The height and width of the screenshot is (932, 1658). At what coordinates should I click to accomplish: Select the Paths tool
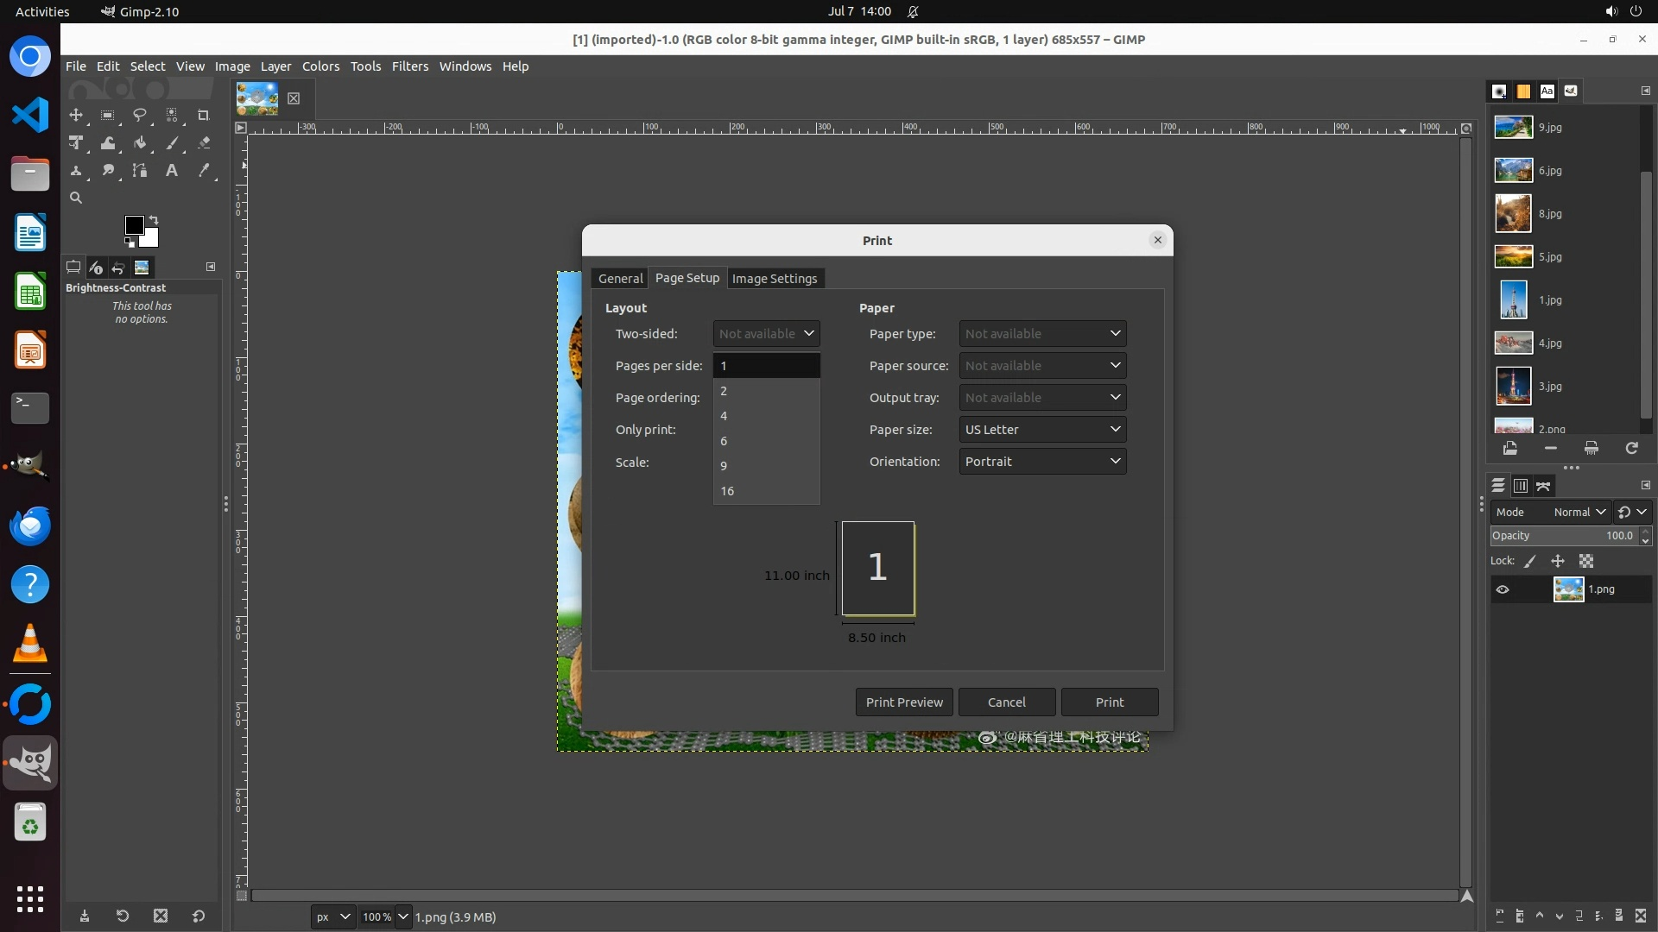139,171
